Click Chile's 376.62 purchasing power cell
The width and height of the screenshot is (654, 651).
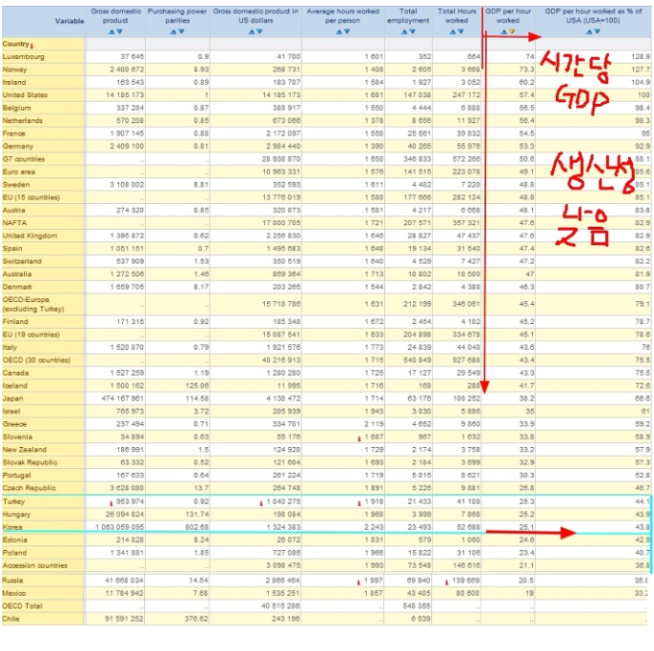177,619
